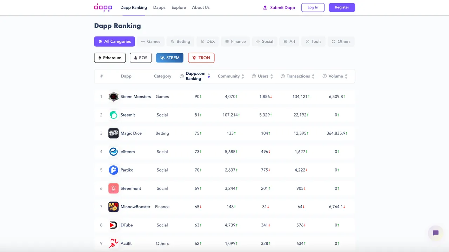The width and height of the screenshot is (449, 252).
Task: Sort by Volume column arrows
Action: (346, 76)
